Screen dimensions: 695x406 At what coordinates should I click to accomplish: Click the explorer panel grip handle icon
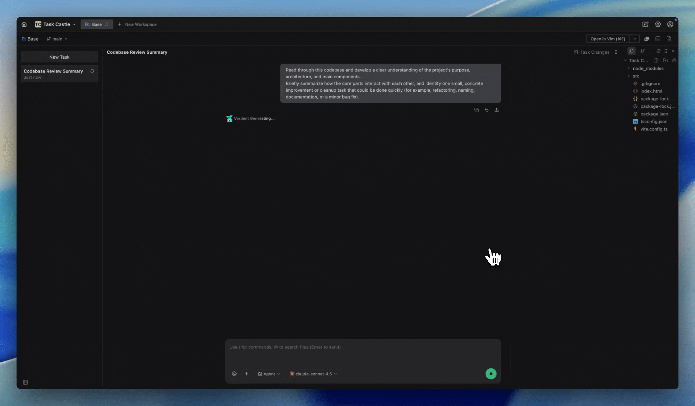pyautogui.click(x=666, y=51)
